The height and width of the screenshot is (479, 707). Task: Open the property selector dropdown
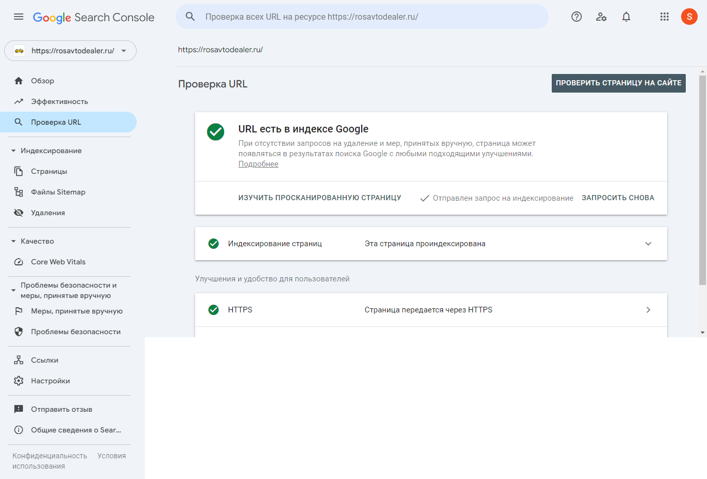point(70,51)
